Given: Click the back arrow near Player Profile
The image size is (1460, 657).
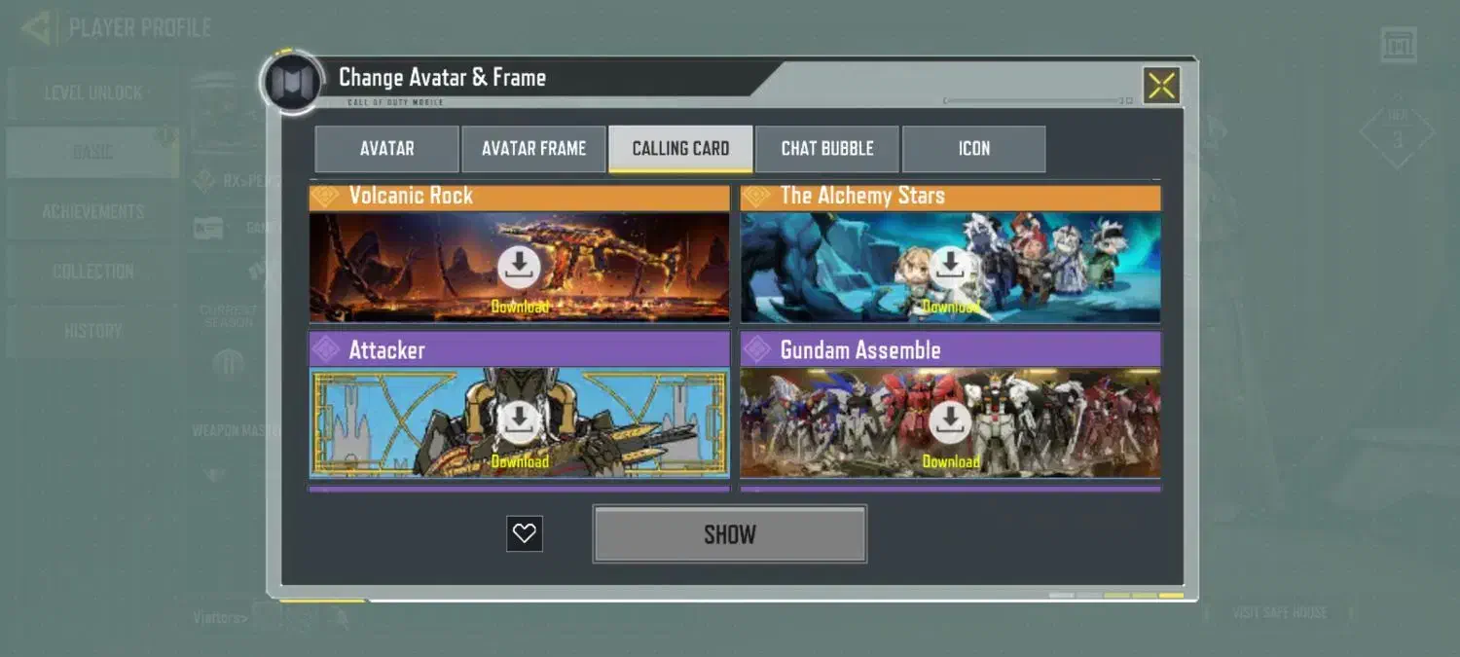Looking at the screenshot, I should pos(36,27).
